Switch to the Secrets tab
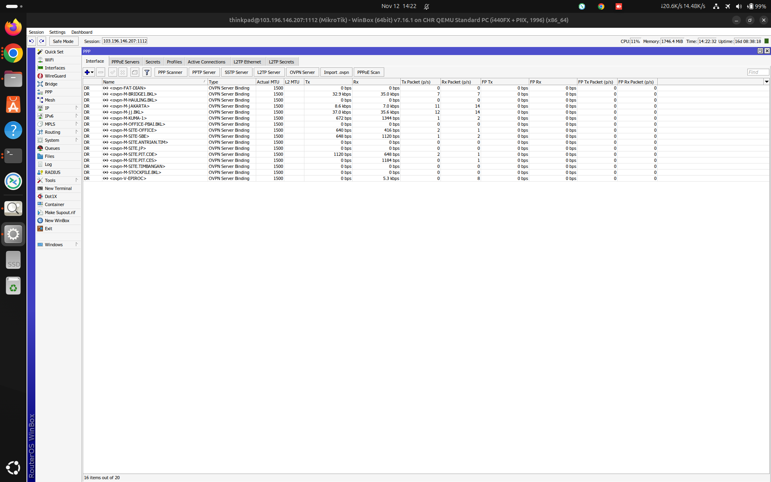Screen dimensions: 771x482 click(x=153, y=62)
